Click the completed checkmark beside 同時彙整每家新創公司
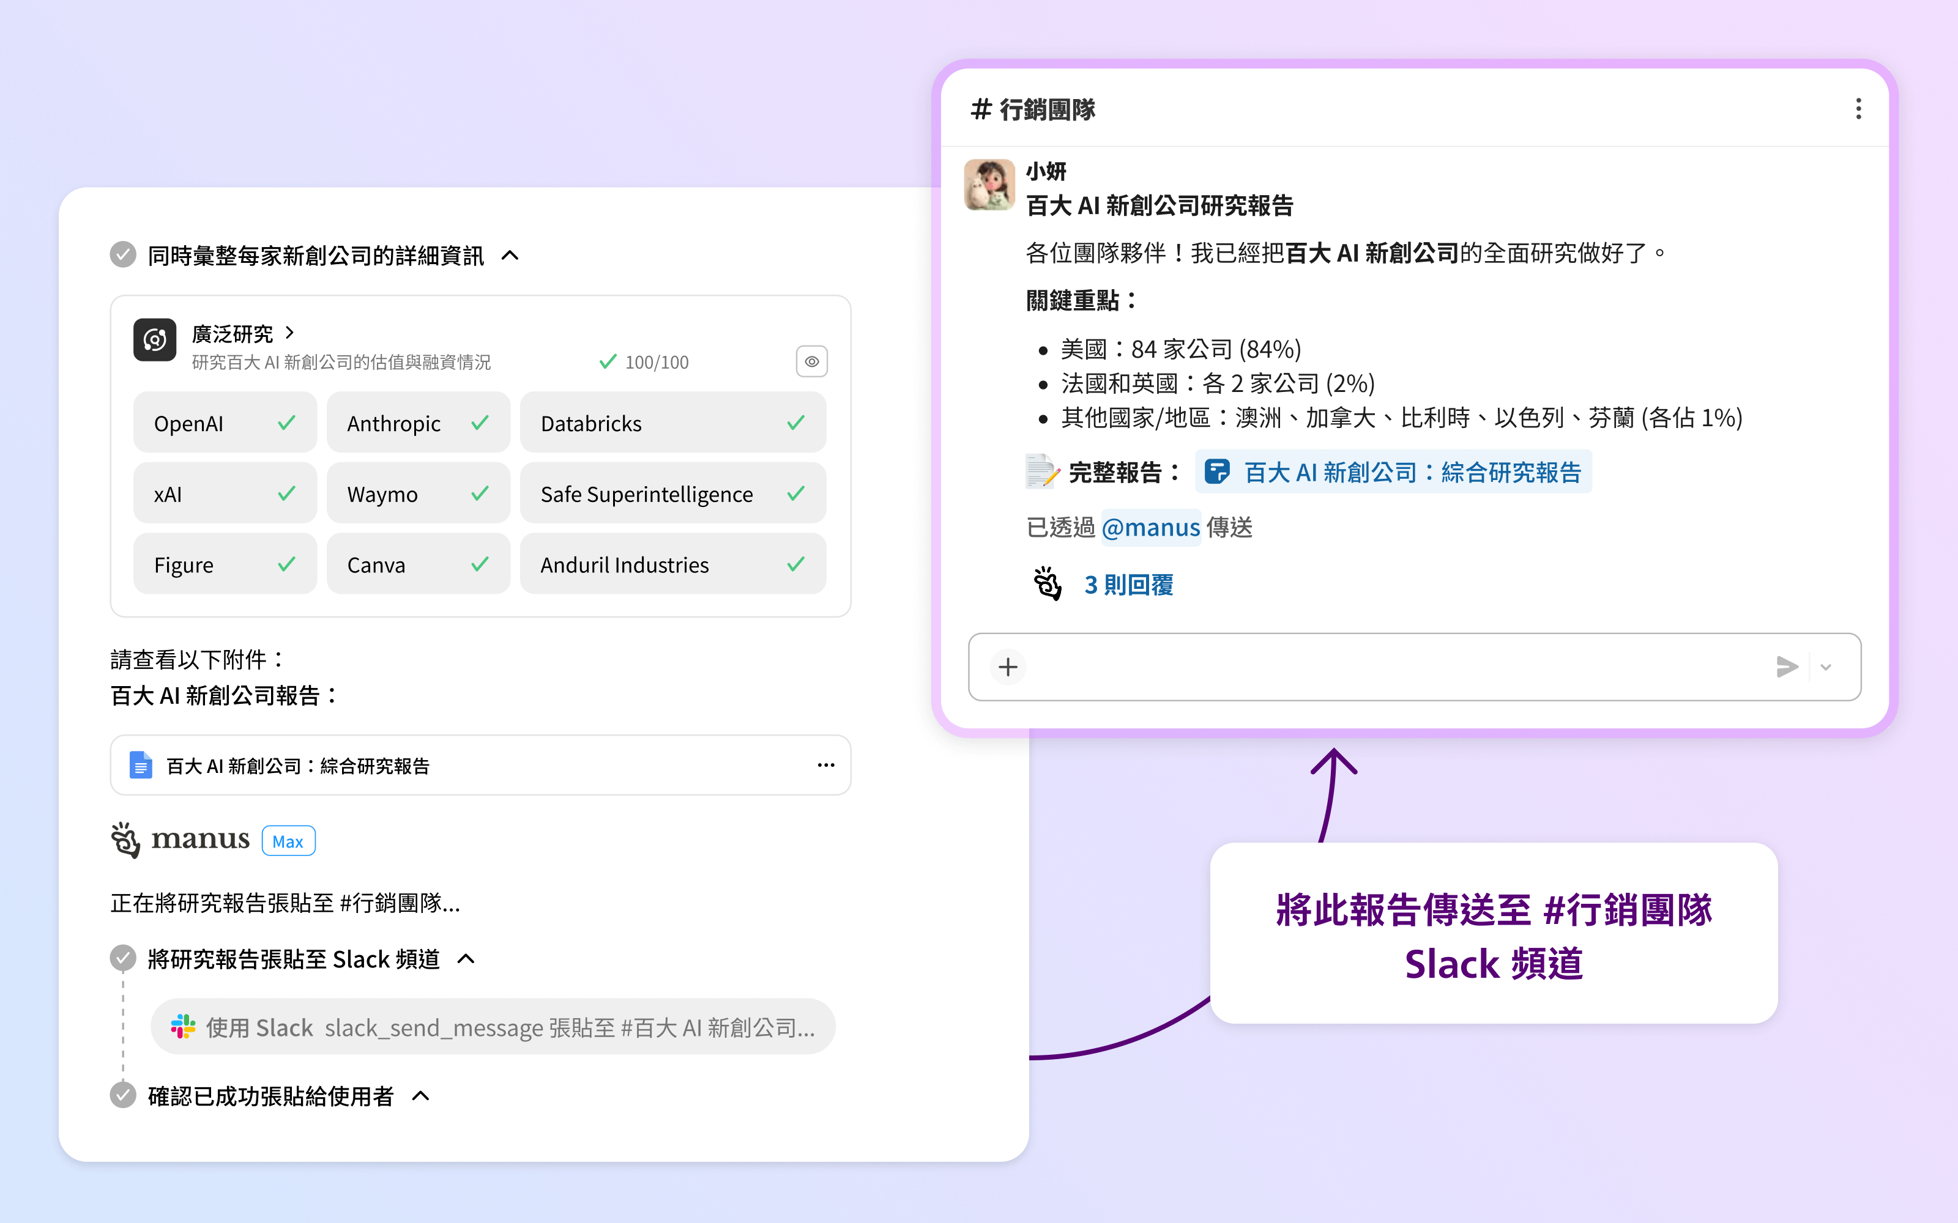Screen dimensions: 1958x1223 [123, 255]
